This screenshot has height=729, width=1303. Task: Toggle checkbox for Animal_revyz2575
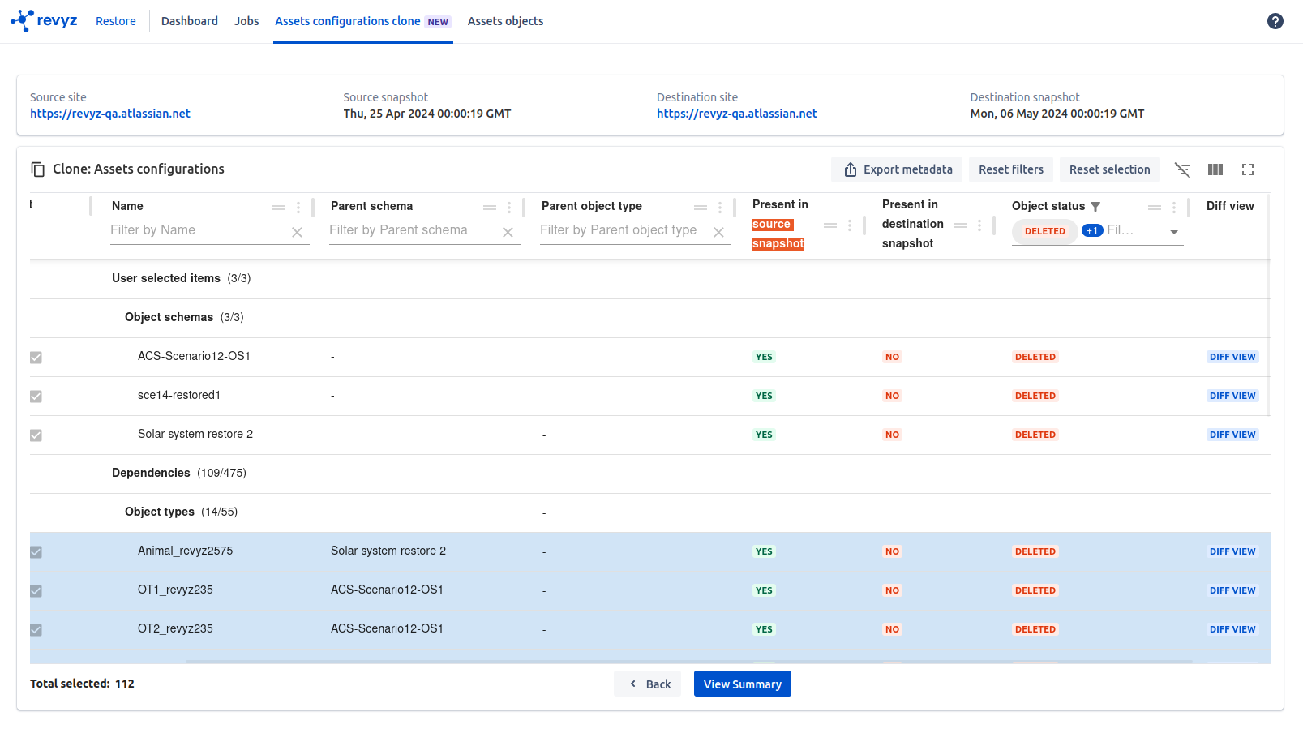coord(36,552)
